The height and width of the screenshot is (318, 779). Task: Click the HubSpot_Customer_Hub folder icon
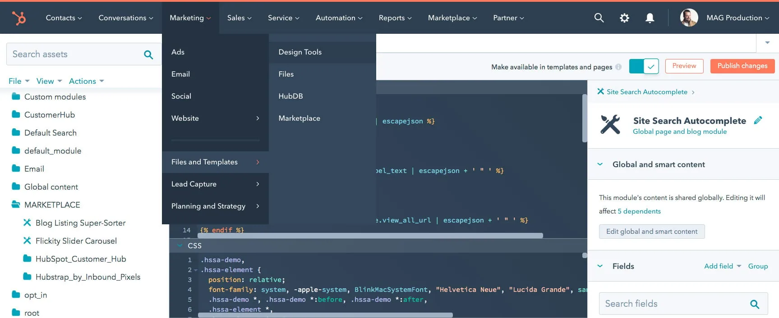coord(27,259)
